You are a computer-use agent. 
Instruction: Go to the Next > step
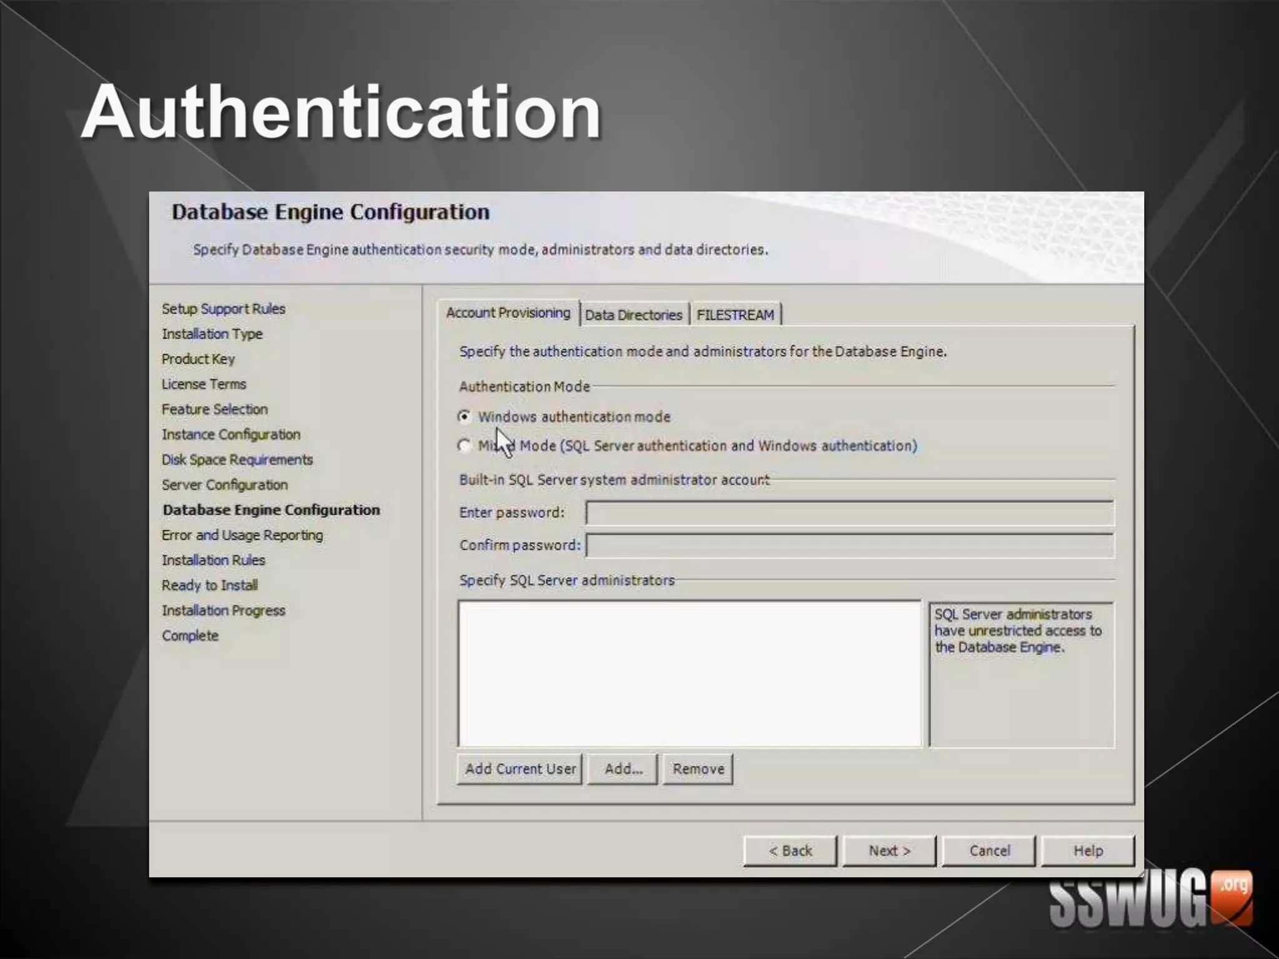[x=889, y=851]
